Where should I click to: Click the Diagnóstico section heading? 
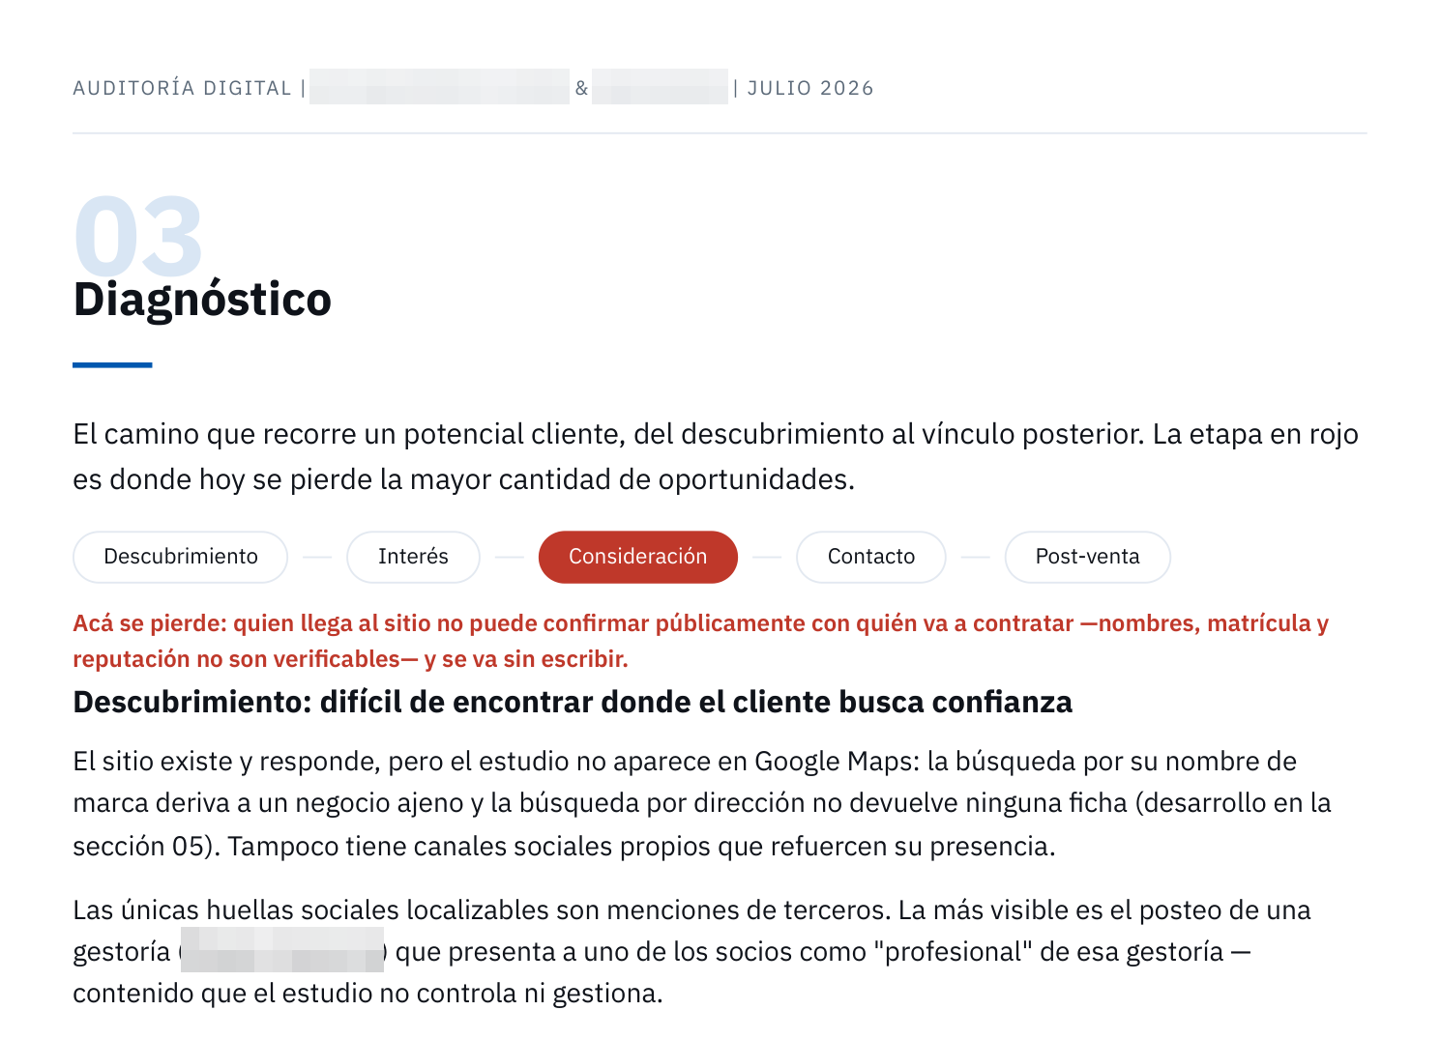(x=202, y=300)
